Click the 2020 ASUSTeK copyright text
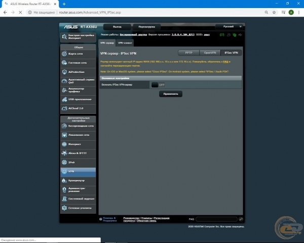 point(216,226)
